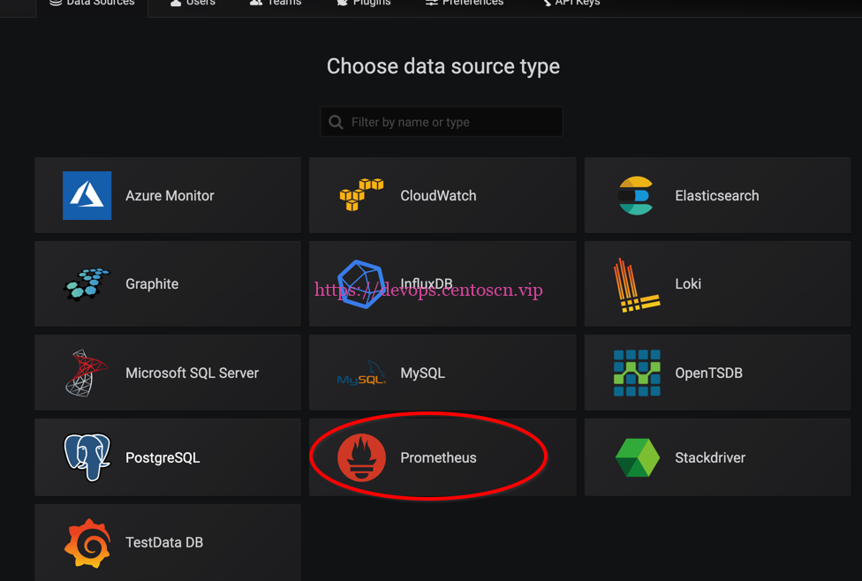Pick the Graphite hexagon cluster icon

tap(87, 283)
